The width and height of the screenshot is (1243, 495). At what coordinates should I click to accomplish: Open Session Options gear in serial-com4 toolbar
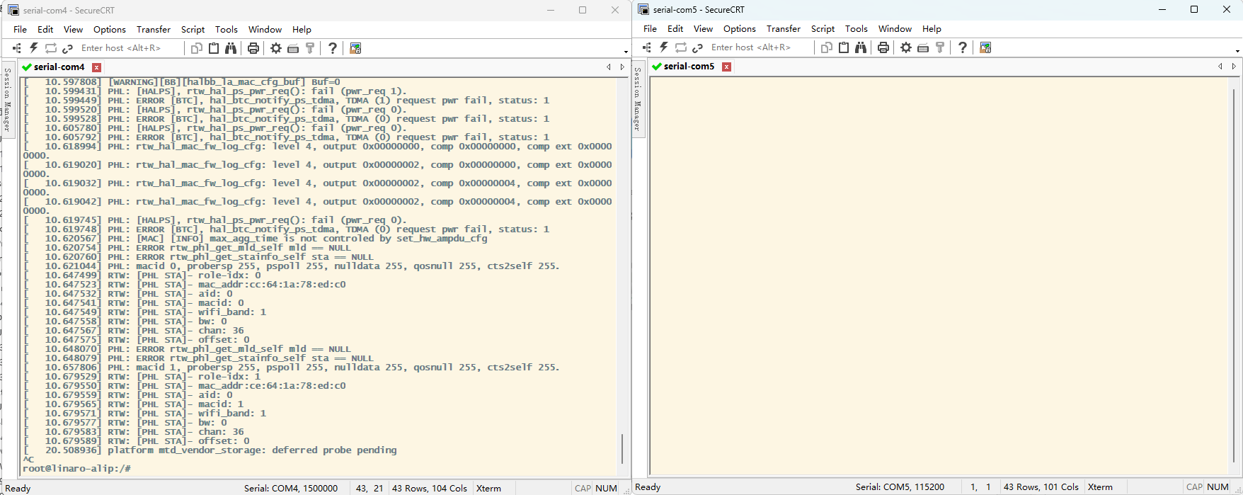[276, 48]
